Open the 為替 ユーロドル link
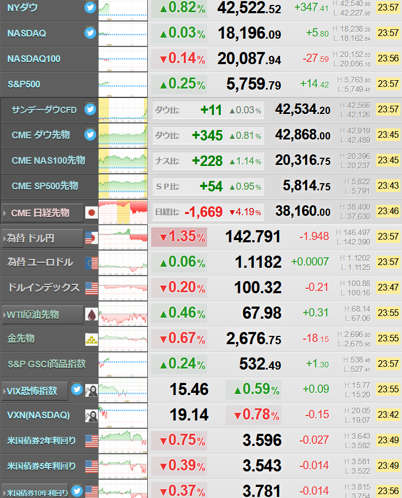The height and width of the screenshot is (498, 402). point(40,262)
